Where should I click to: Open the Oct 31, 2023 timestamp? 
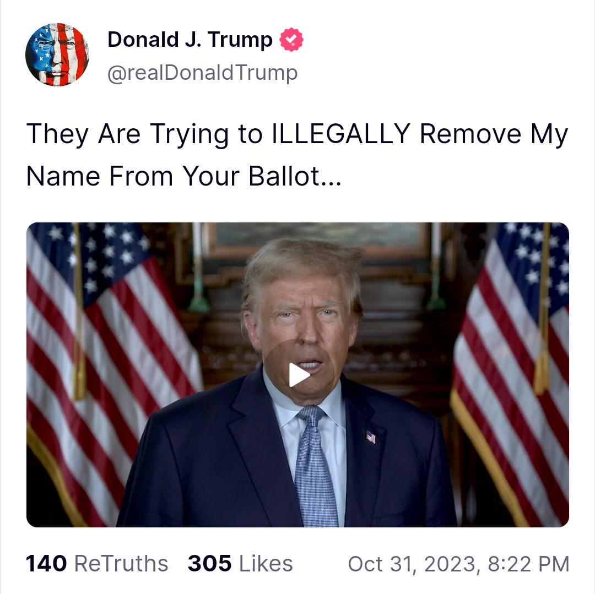(x=459, y=564)
